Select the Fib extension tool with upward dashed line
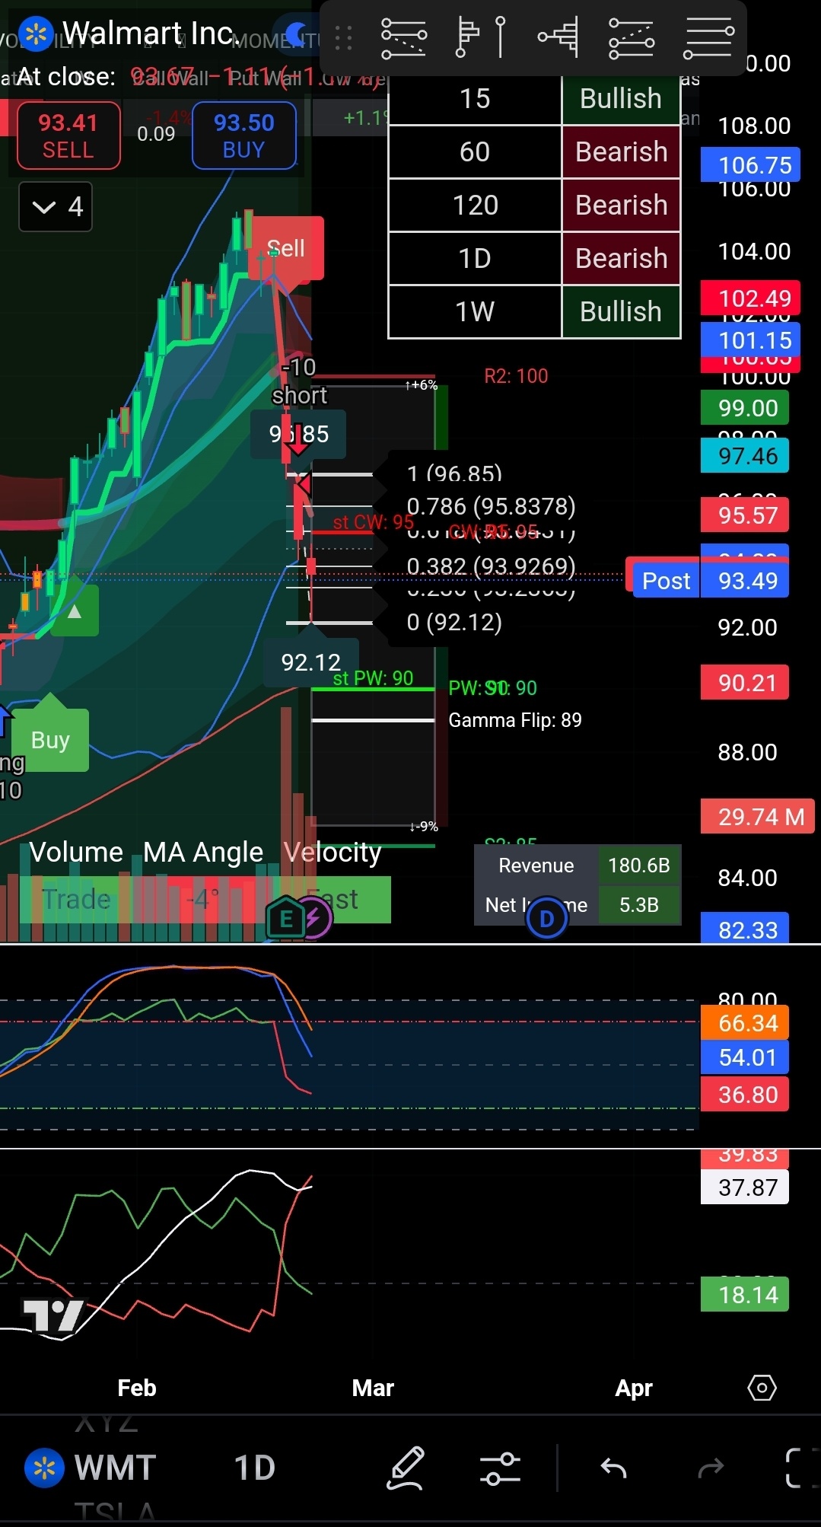Image resolution: width=821 pixels, height=1527 pixels. tap(632, 38)
